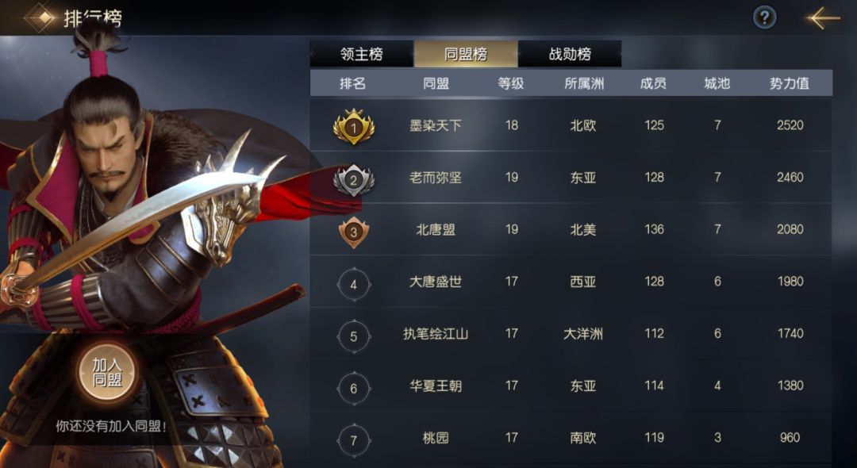
Task: Tap the rank 5 circle badge
Action: (354, 336)
